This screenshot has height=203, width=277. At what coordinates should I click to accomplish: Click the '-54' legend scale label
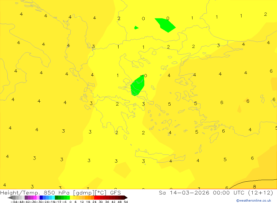[x=14, y=202]
